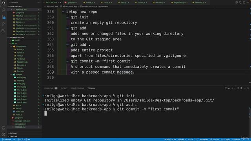Split the terminal pane
251x141 pixels.
pyautogui.click(x=238, y=88)
